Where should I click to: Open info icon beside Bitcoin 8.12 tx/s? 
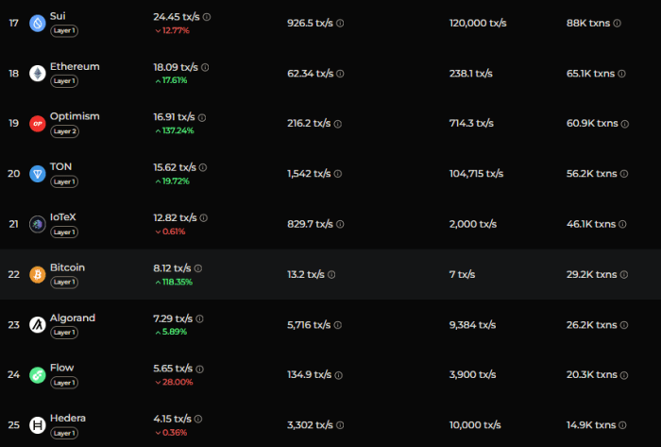(198, 268)
